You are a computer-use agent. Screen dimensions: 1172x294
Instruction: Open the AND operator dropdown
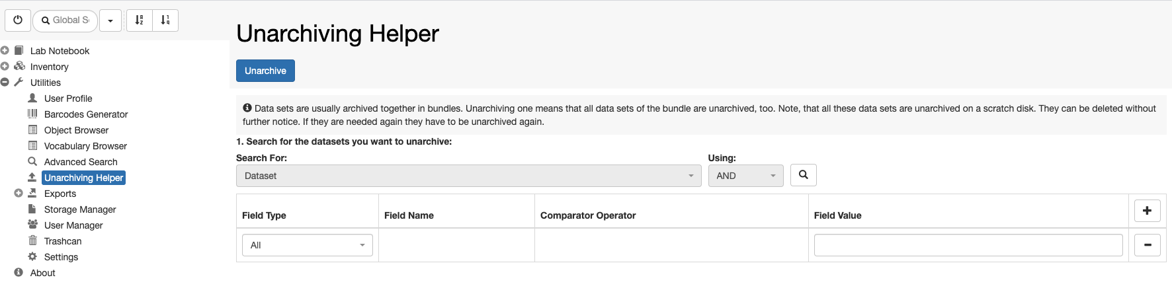point(745,176)
